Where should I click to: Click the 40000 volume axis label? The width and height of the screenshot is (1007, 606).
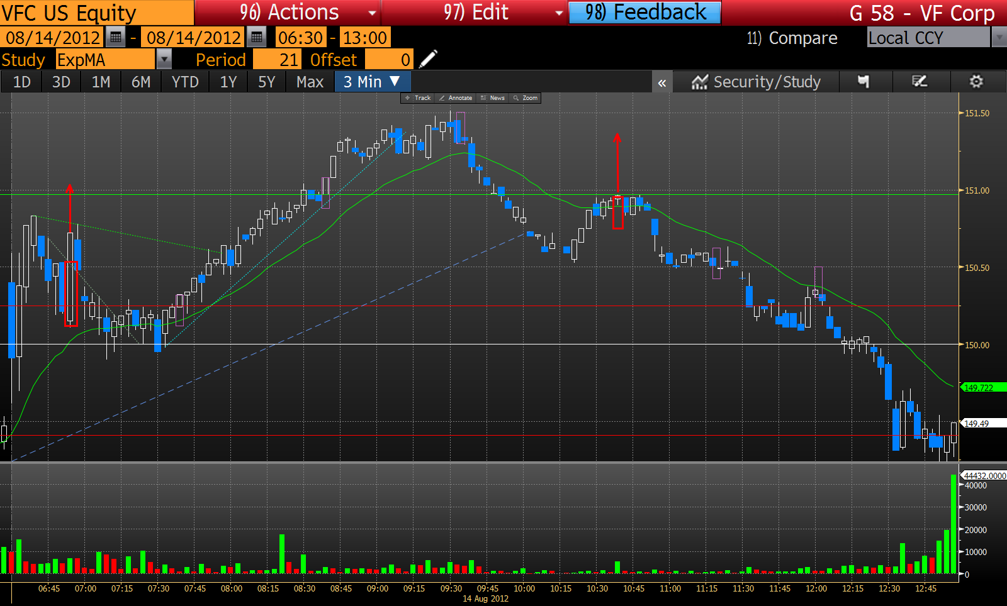(x=976, y=486)
